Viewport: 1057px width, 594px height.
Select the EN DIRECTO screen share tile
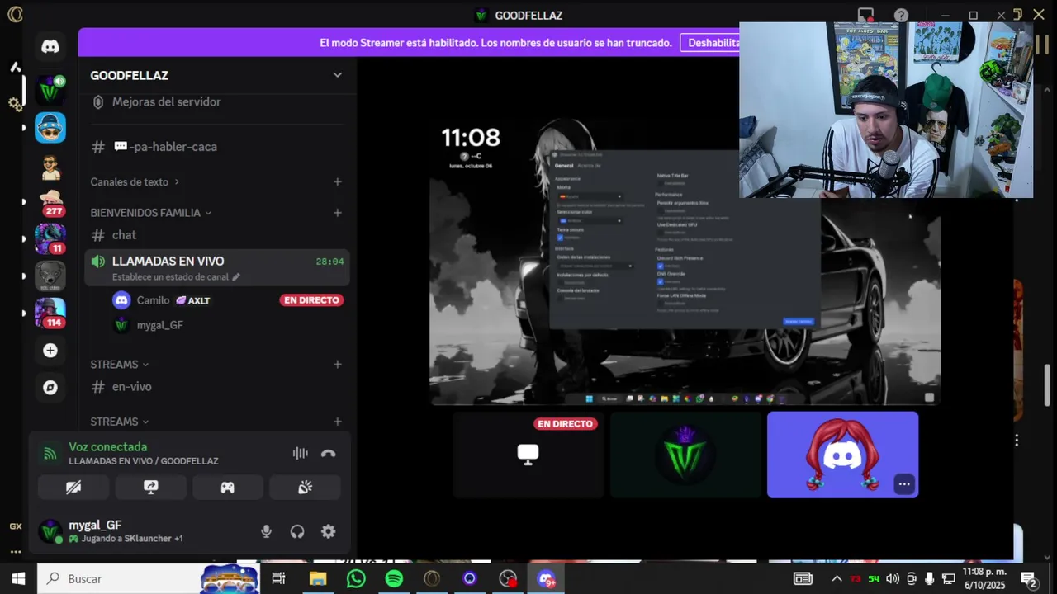(x=528, y=455)
